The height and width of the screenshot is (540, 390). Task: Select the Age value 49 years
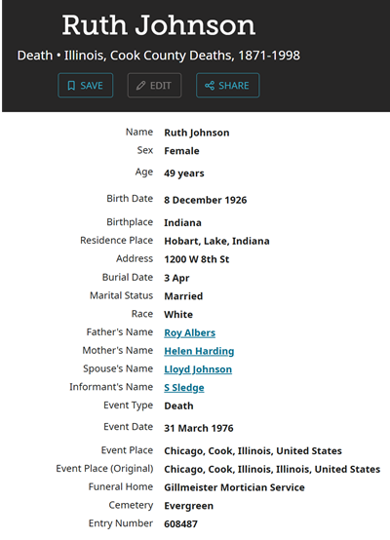coord(184,174)
